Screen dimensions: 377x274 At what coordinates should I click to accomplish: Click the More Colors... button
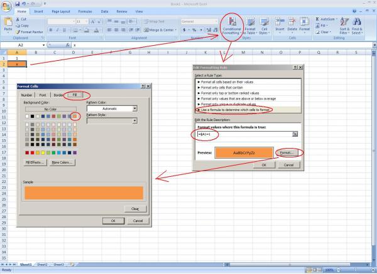click(x=63, y=162)
